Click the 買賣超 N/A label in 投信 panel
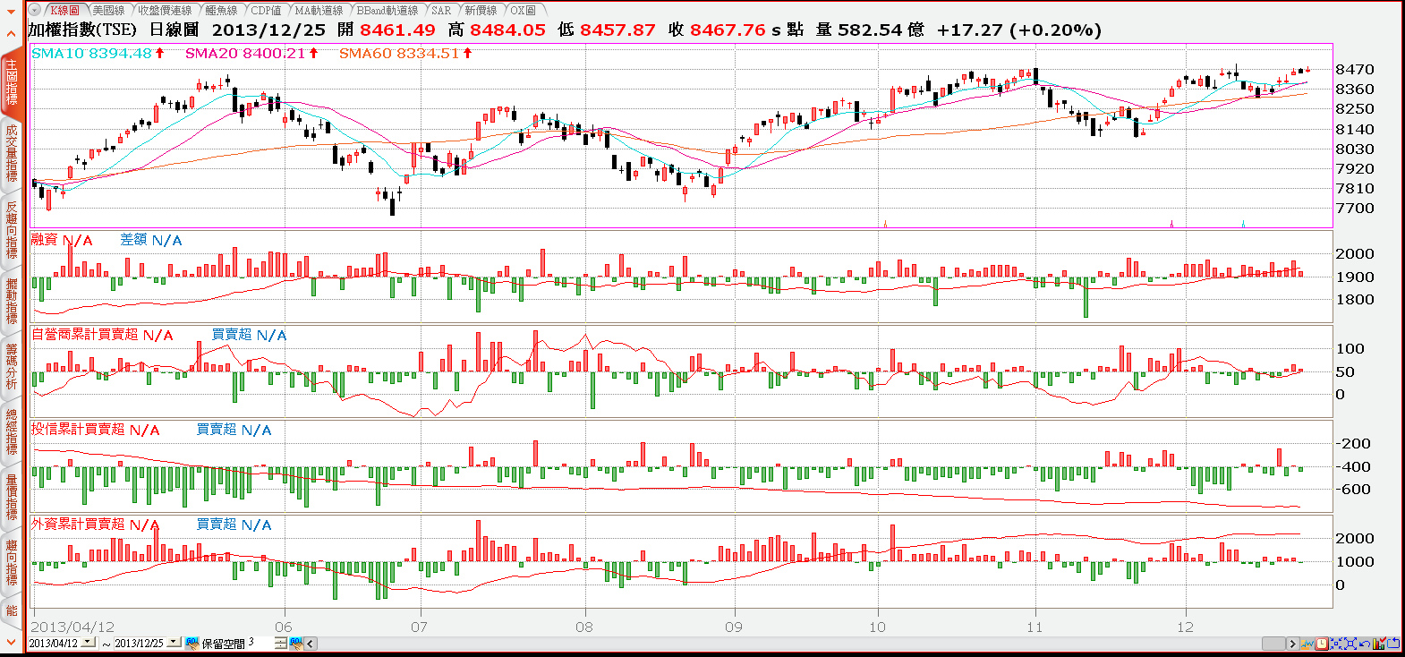1405x657 pixels. (x=234, y=430)
